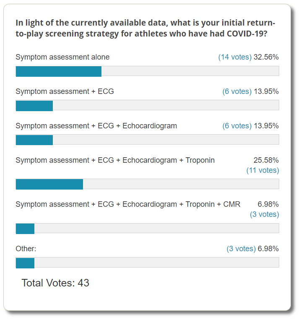Open "(3 votes)" under the Troponin + CMR option
The image size is (301, 320).
tap(265, 214)
